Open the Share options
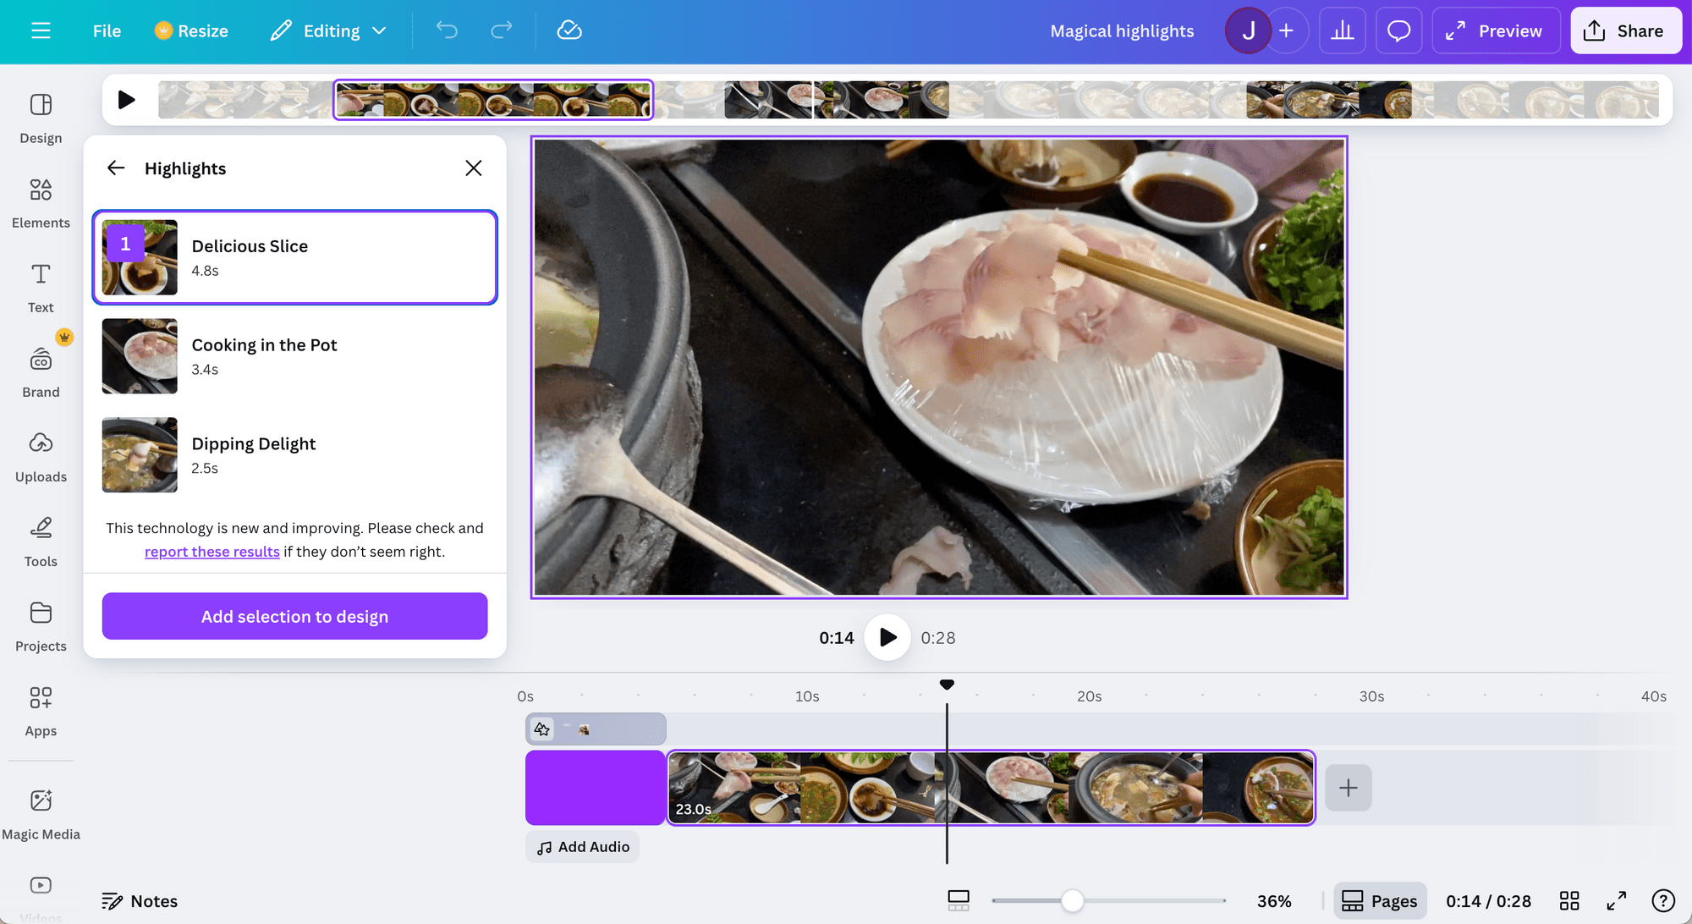Viewport: 1692px width, 924px height. pos(1625,30)
